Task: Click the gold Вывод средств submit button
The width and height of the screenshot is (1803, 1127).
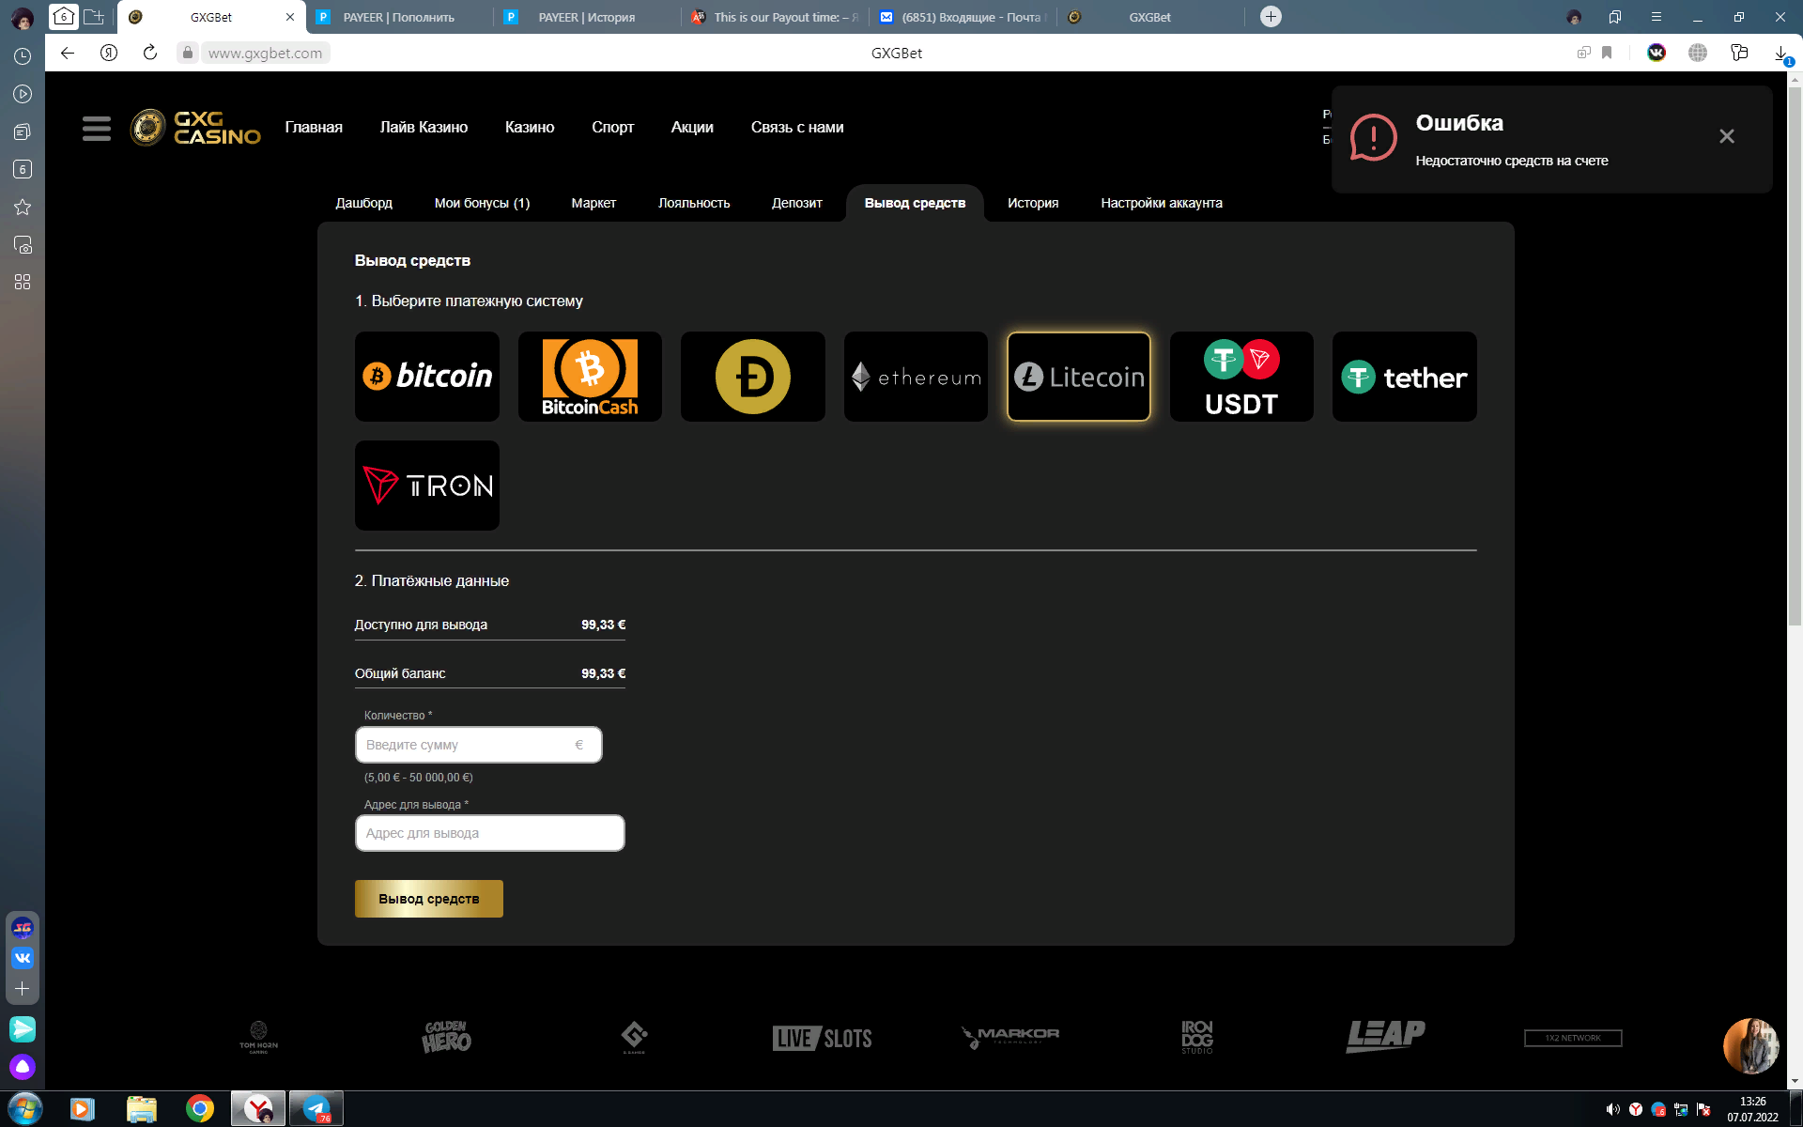Action: click(x=429, y=899)
